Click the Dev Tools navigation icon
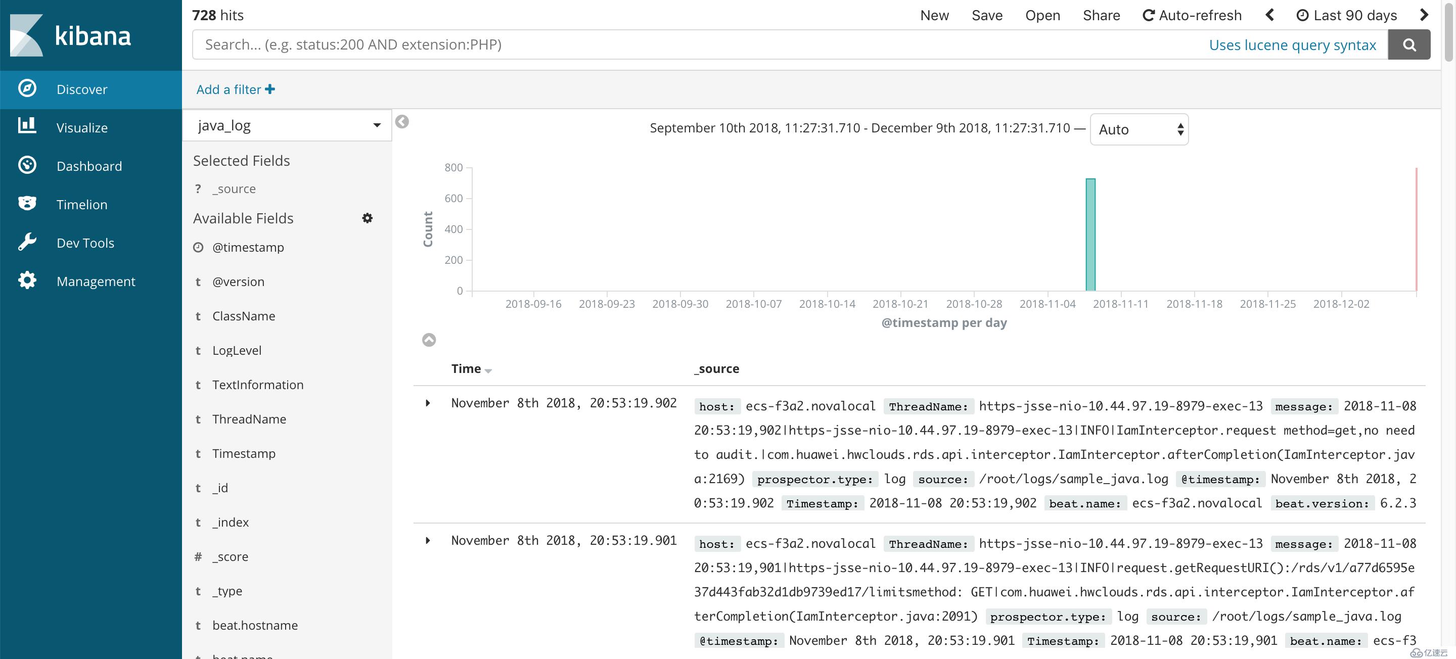 pos(26,242)
